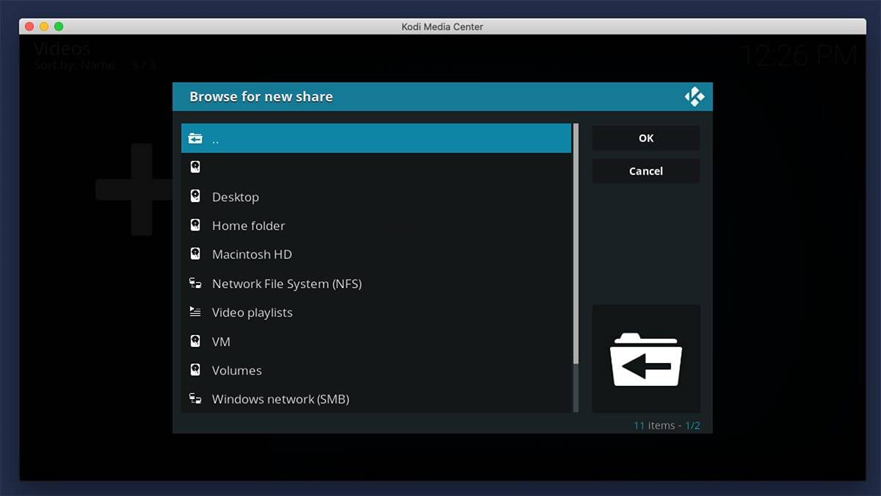Select the Macintosh HD list entry
Image resolution: width=881 pixels, height=496 pixels.
pyautogui.click(x=252, y=254)
